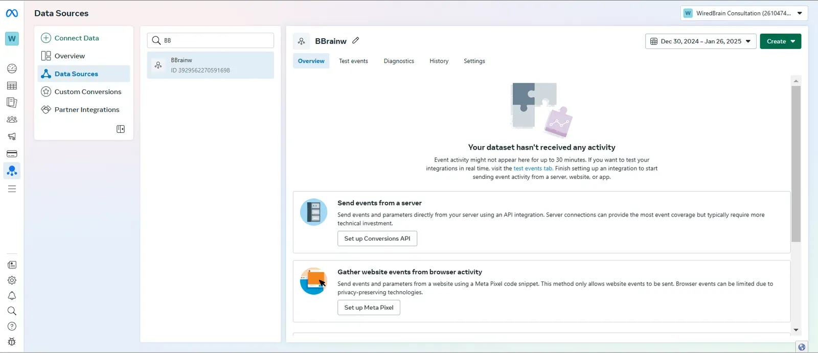Open the green Create dropdown button
This screenshot has width=818, height=353.
(x=780, y=41)
